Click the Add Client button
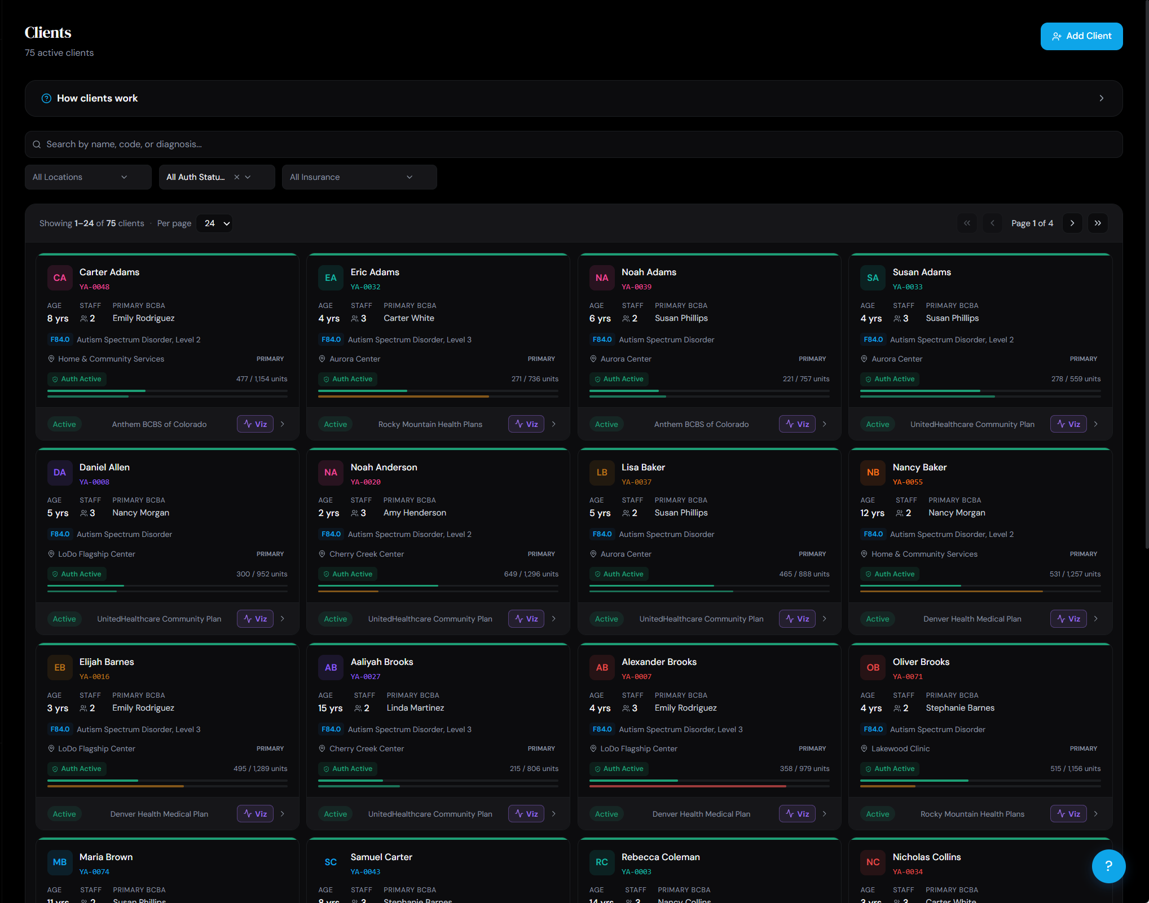 (x=1081, y=36)
